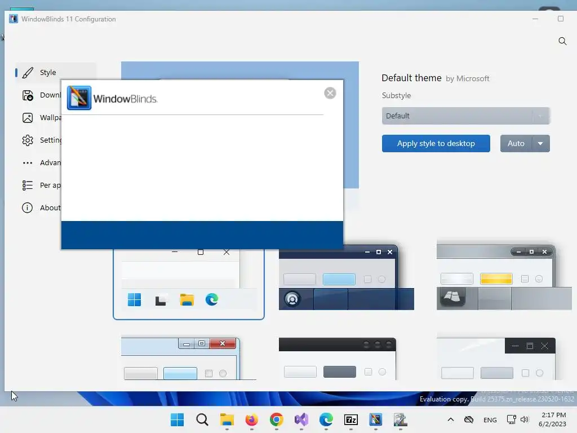Open the Per app list icon

click(28, 185)
